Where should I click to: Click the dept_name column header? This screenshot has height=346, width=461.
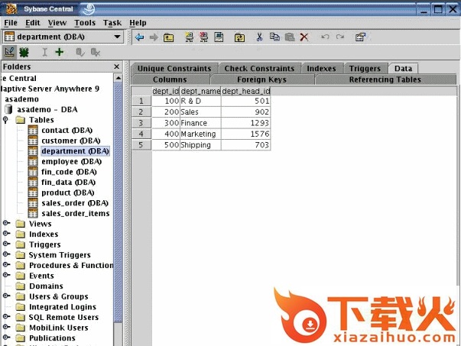200,91
